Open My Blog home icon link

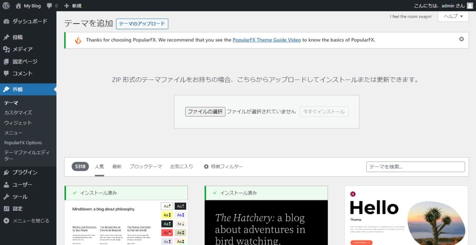[x=19, y=6]
